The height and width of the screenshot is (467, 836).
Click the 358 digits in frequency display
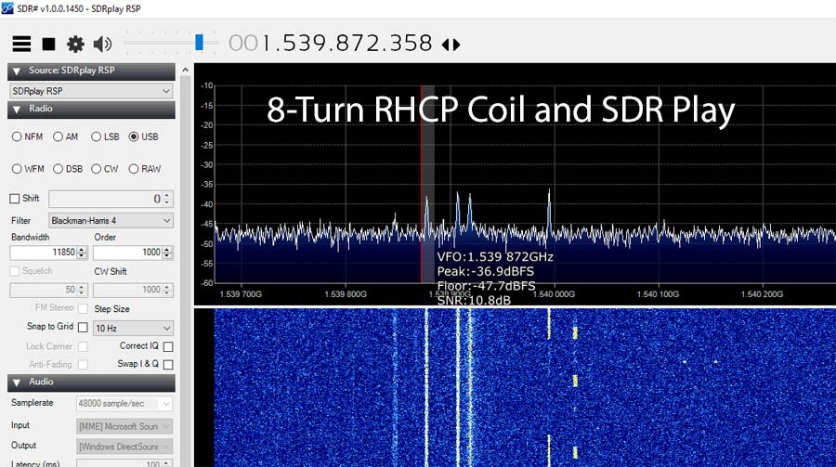[x=410, y=44]
